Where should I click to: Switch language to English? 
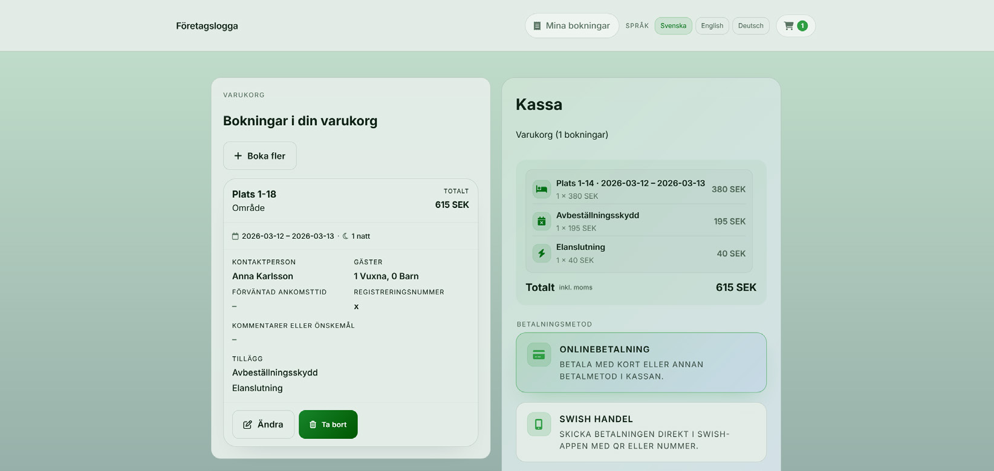[712, 25]
